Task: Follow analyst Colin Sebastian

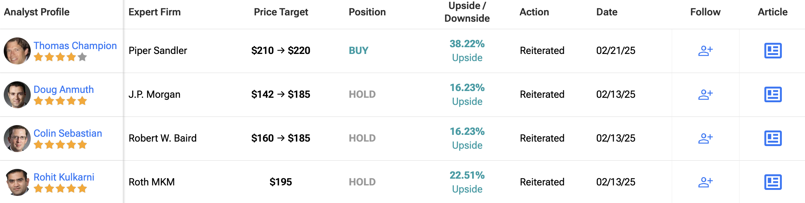Action: [705, 138]
